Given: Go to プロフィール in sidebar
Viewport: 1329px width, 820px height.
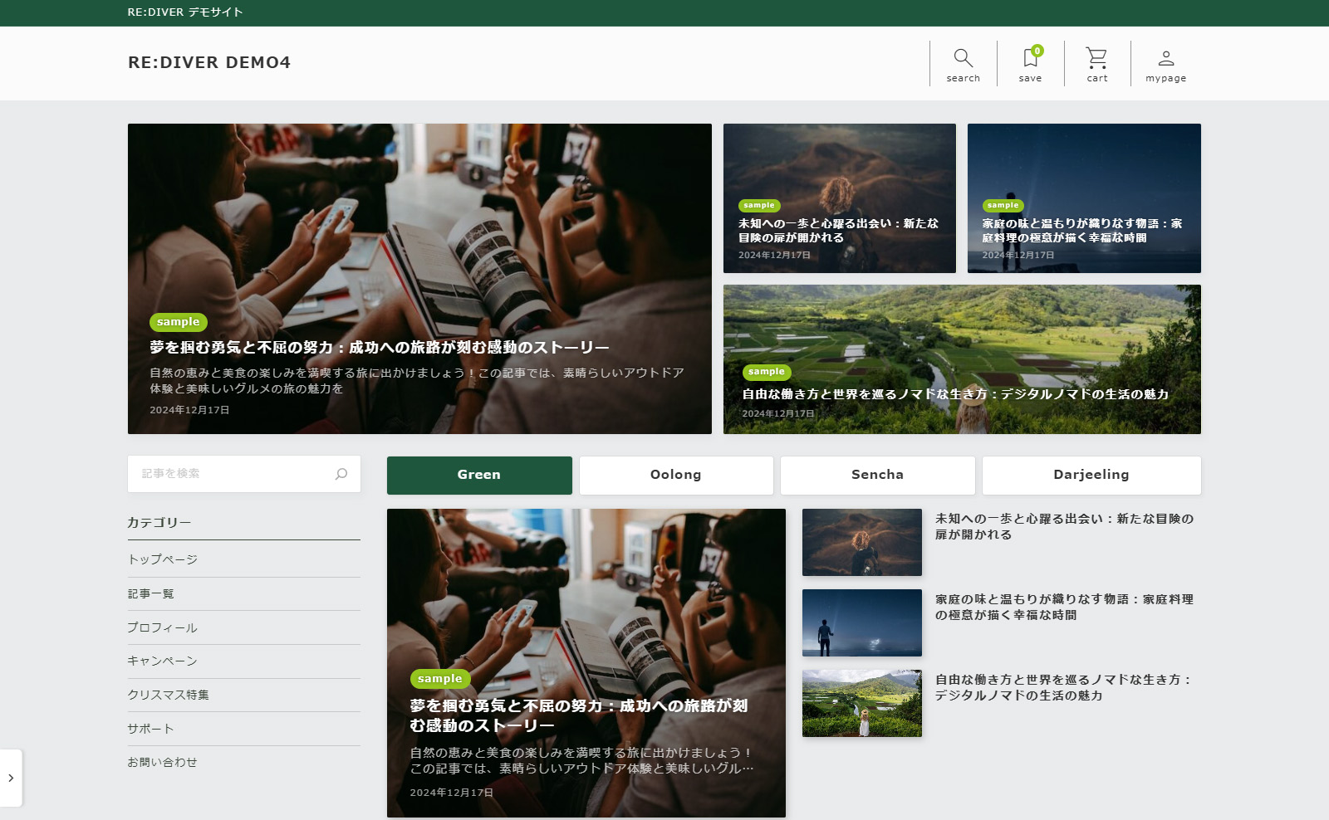Looking at the screenshot, I should (x=163, y=627).
